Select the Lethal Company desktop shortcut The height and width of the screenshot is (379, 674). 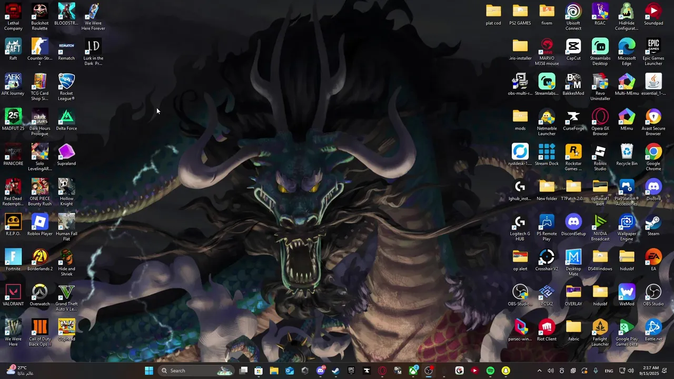[13, 17]
